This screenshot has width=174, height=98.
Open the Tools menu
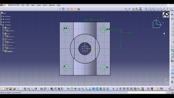click(x=45, y=5)
